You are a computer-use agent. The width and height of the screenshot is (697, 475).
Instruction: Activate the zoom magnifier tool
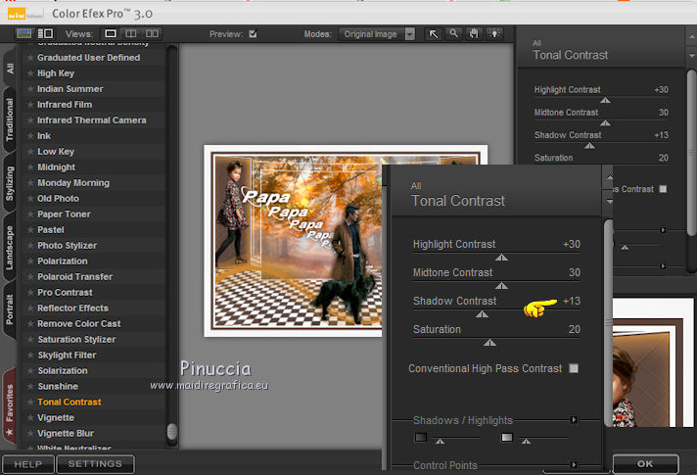click(453, 33)
